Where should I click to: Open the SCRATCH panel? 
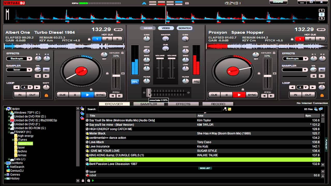pos(185,28)
